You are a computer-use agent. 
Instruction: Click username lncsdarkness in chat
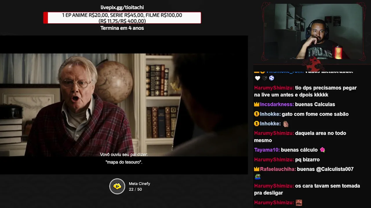(277, 105)
